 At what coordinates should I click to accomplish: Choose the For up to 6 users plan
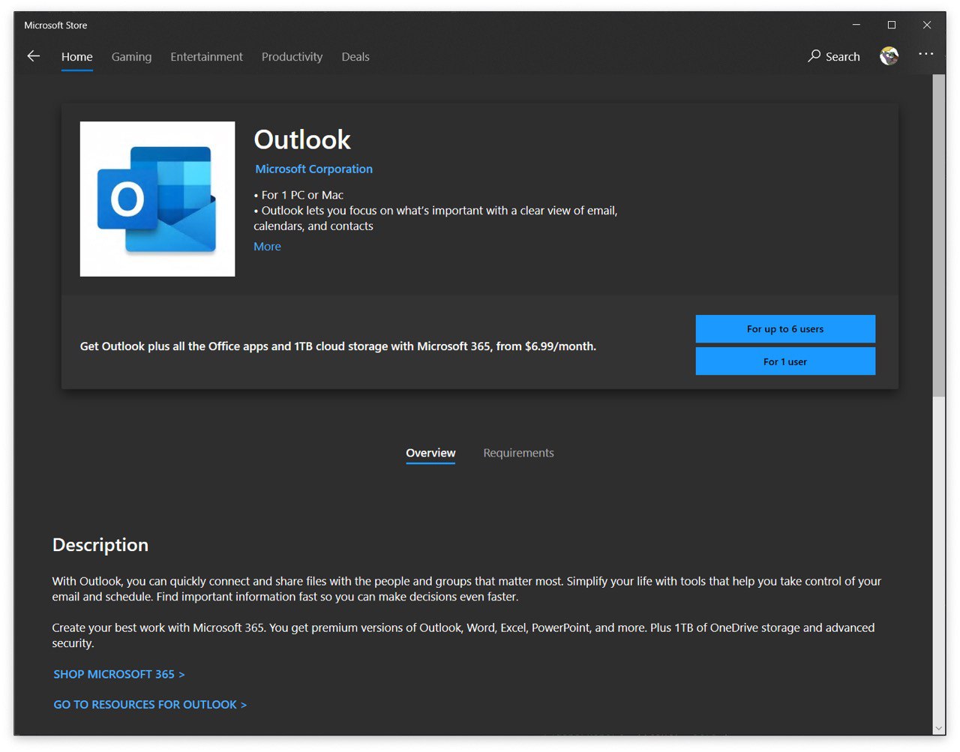coord(785,329)
